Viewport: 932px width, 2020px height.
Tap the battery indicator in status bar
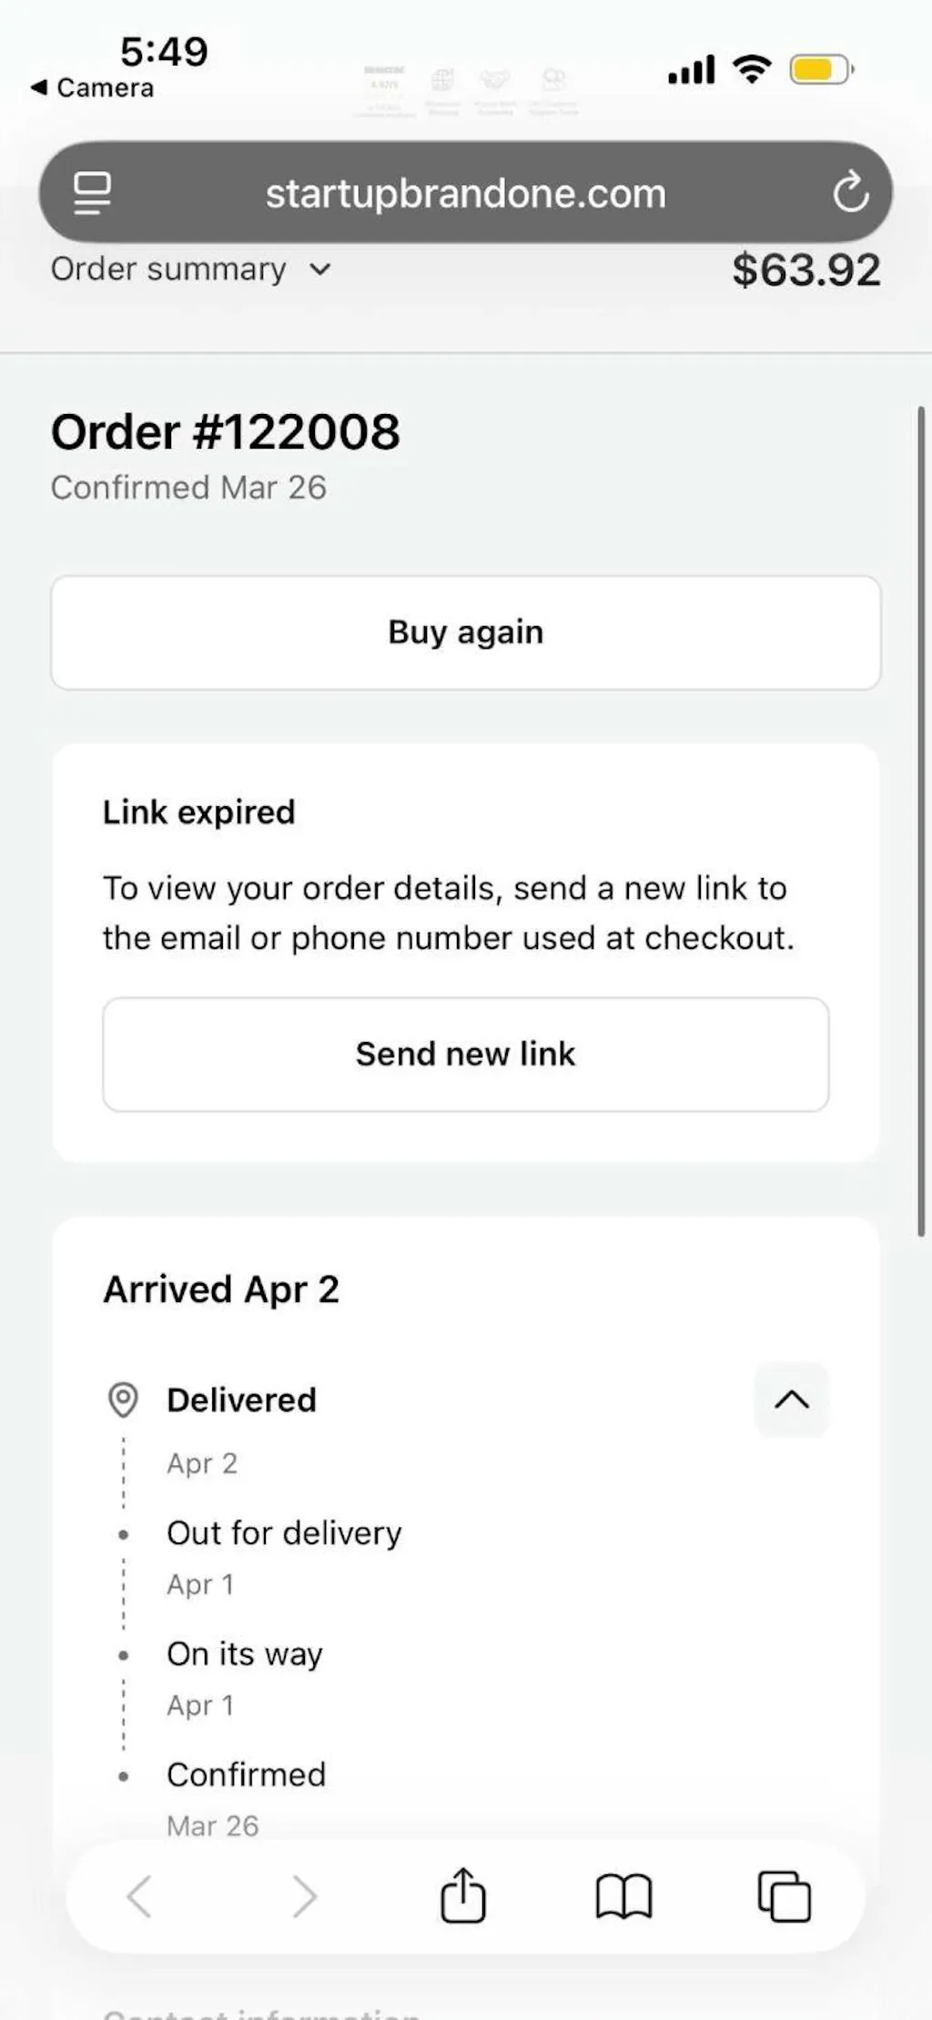point(821,70)
